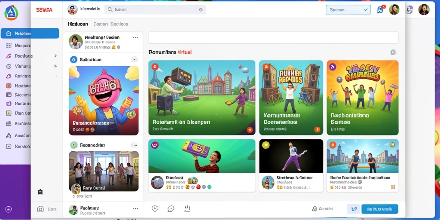Click the grid icon in the left sidebar
The image size is (440, 220).
click(x=9, y=45)
